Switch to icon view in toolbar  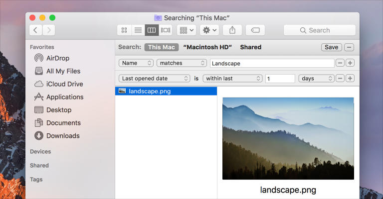pyautogui.click(x=124, y=30)
